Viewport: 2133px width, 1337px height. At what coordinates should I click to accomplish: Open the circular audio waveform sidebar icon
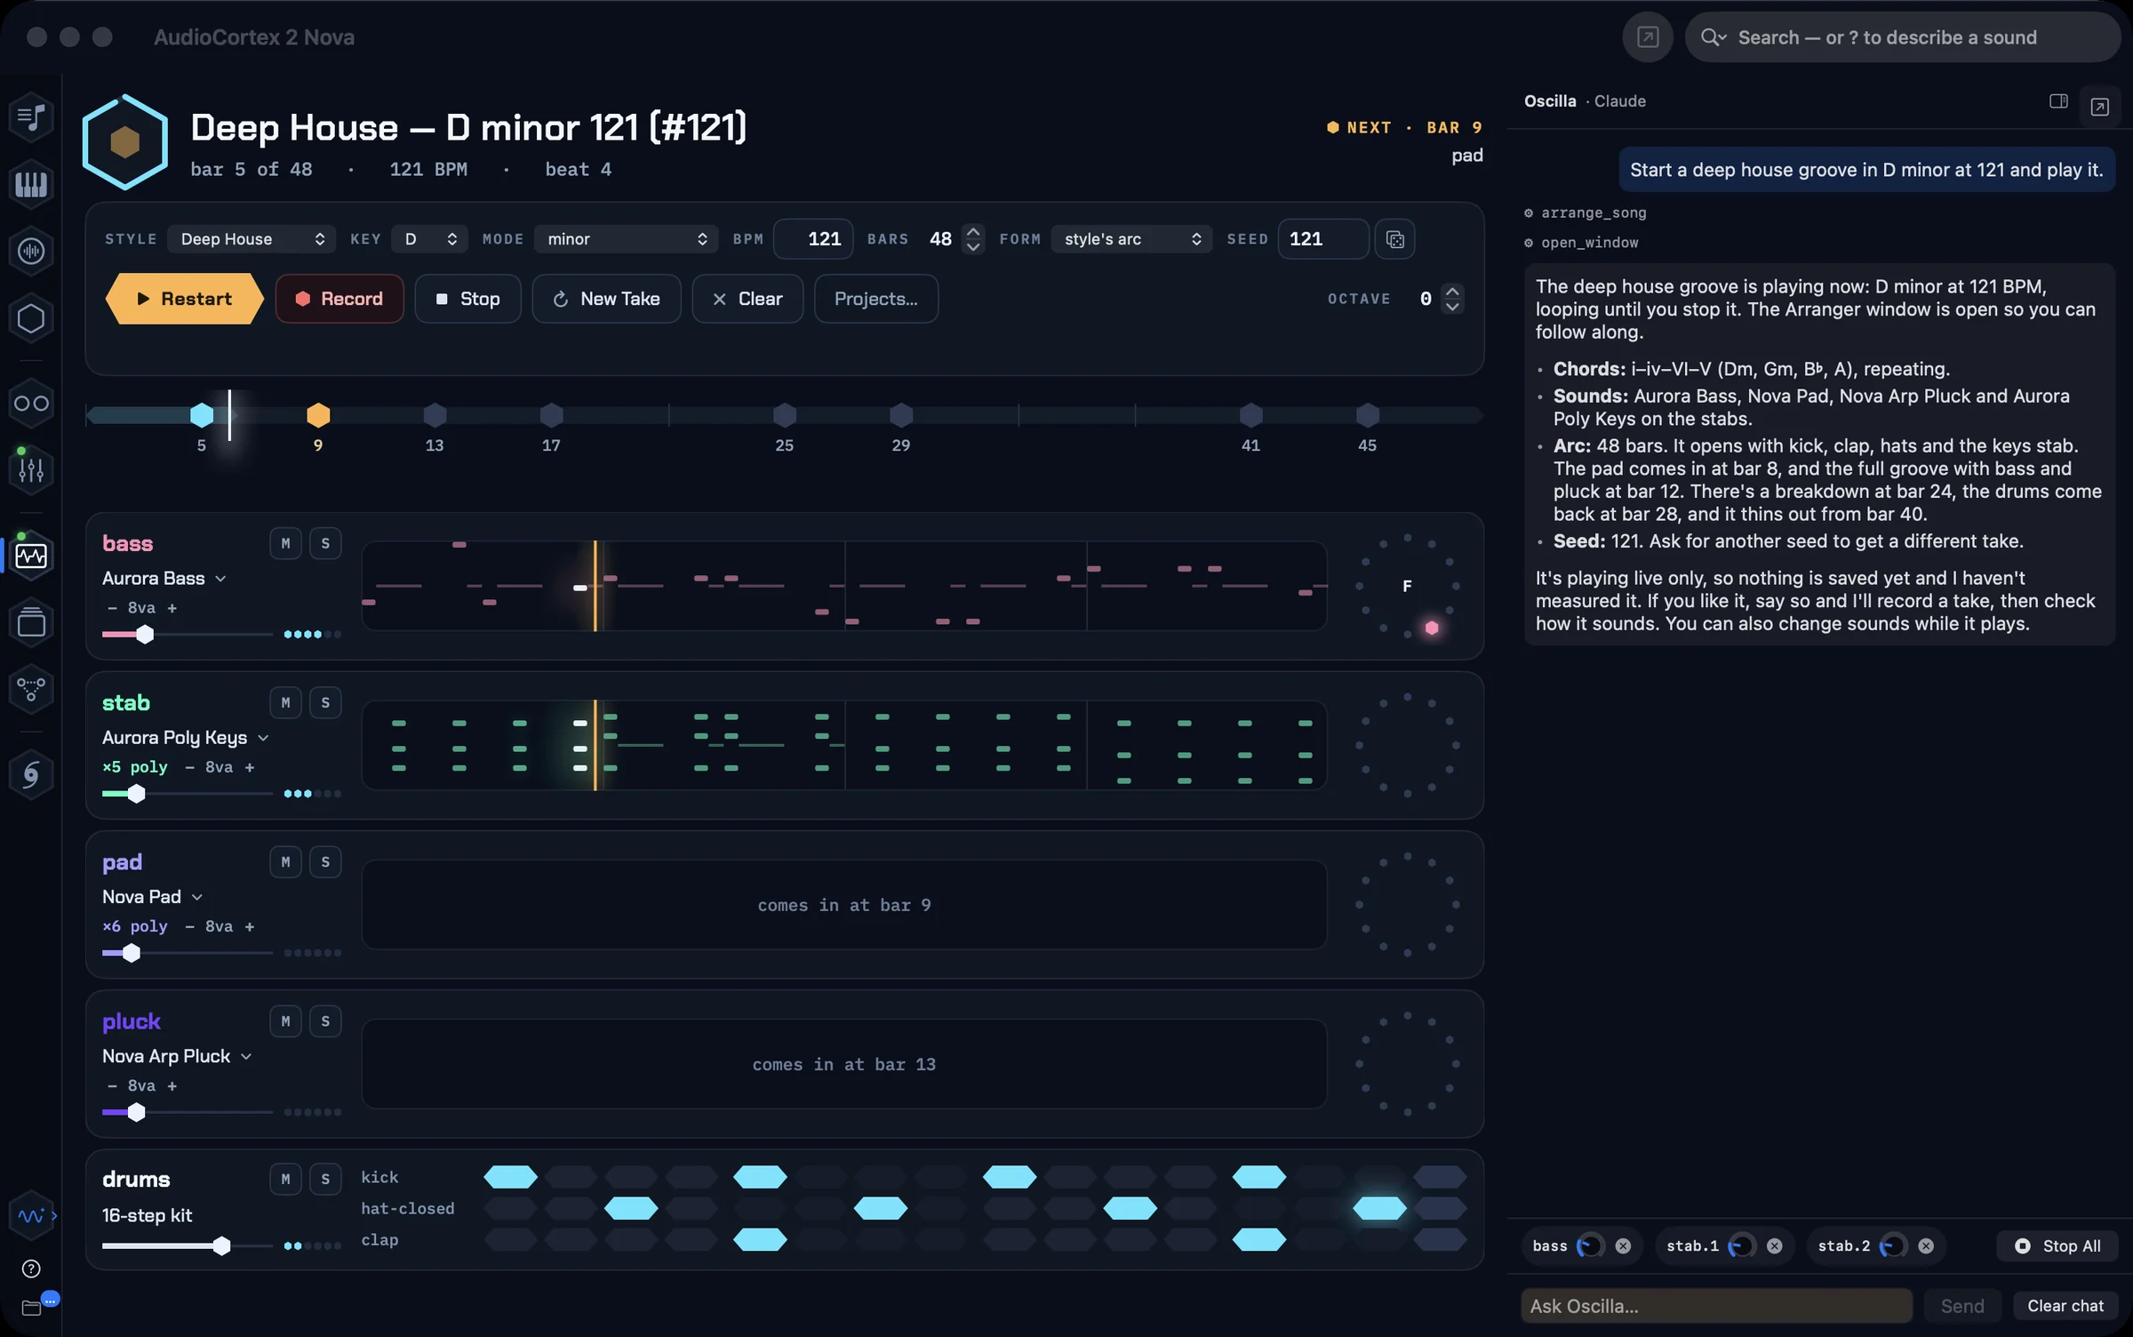click(31, 252)
